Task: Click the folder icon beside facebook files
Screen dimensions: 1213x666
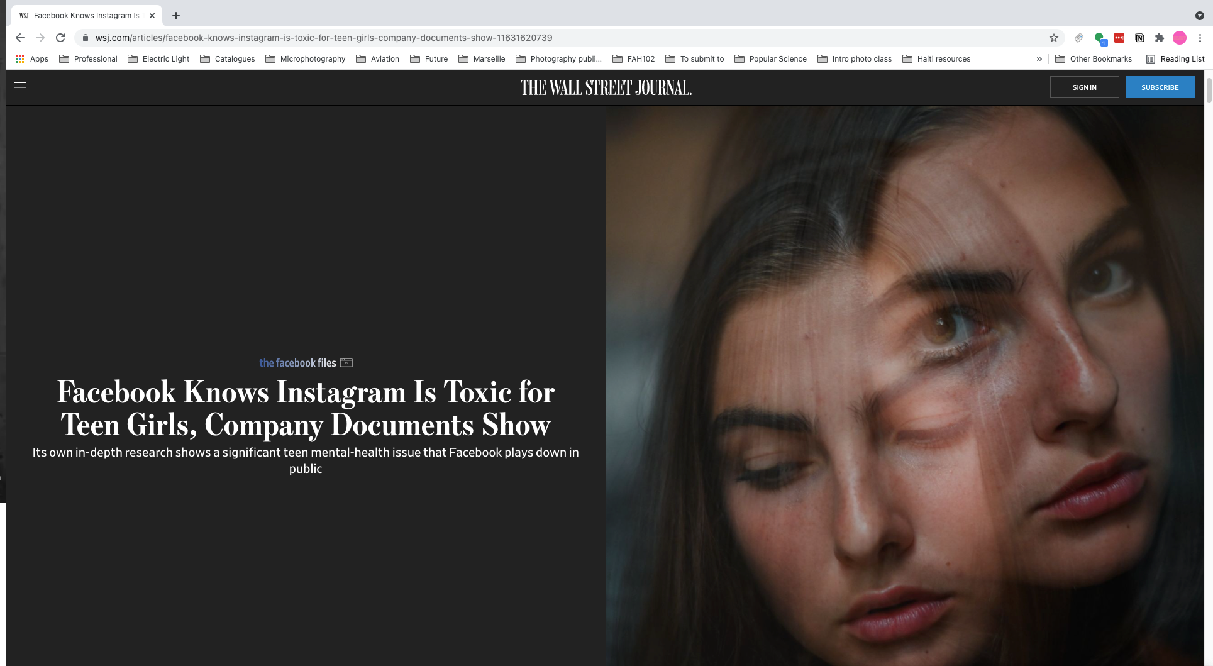Action: [x=346, y=363]
